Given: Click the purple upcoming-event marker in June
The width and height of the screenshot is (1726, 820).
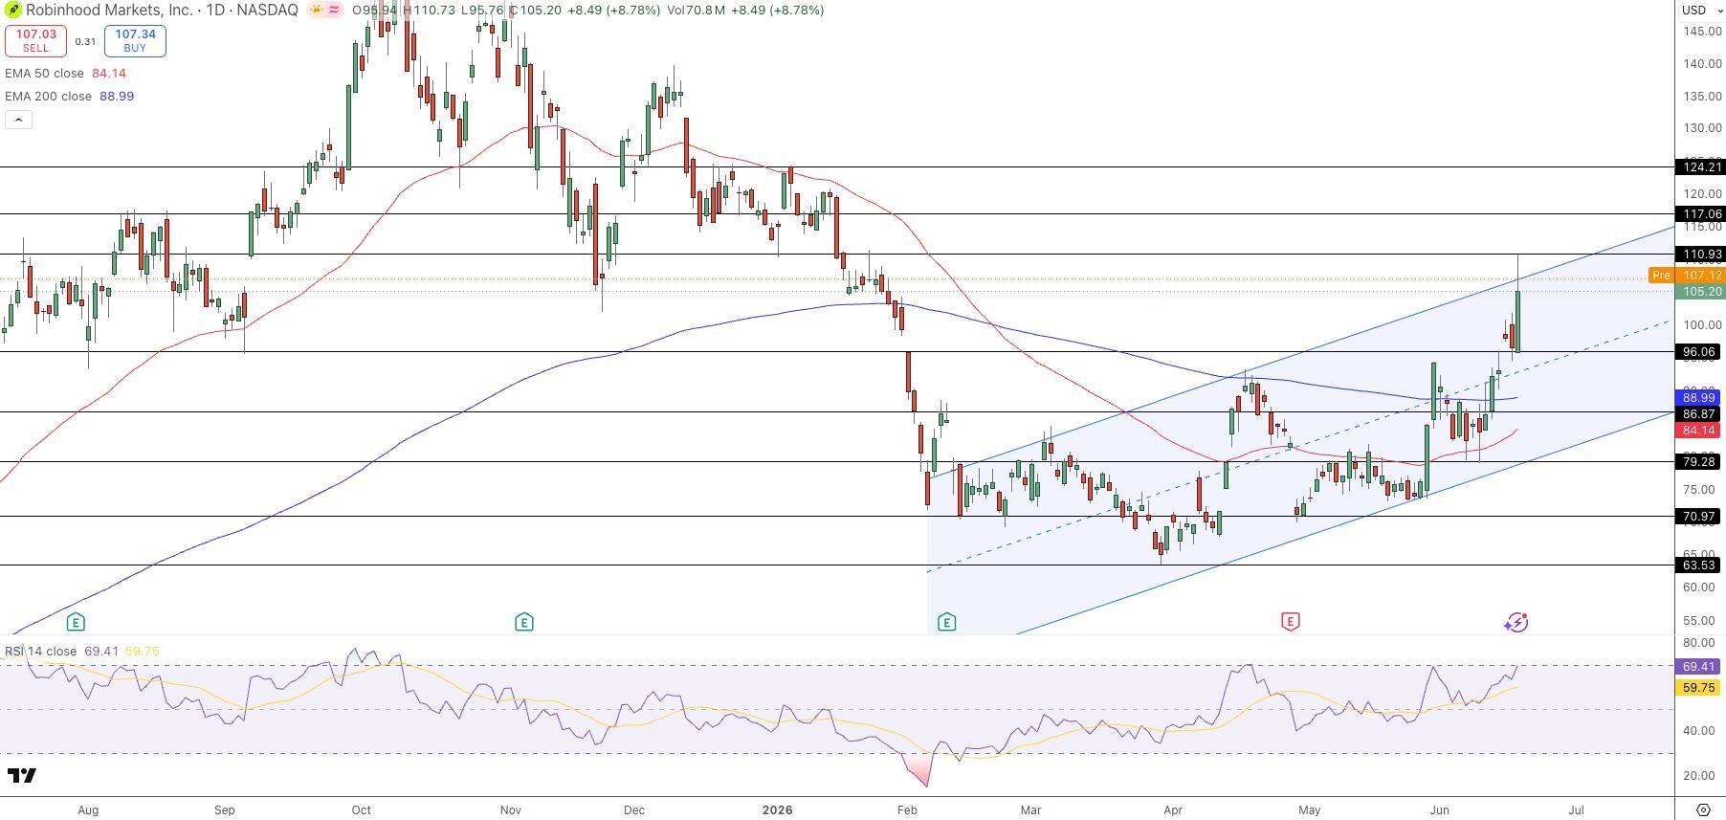Looking at the screenshot, I should click(x=1516, y=623).
